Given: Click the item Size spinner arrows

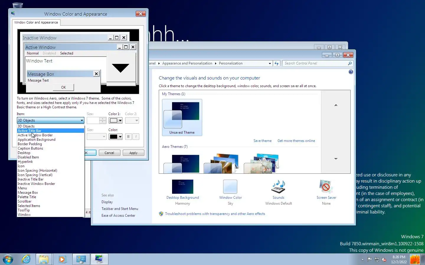Looking at the screenshot, I should click(x=103, y=120).
